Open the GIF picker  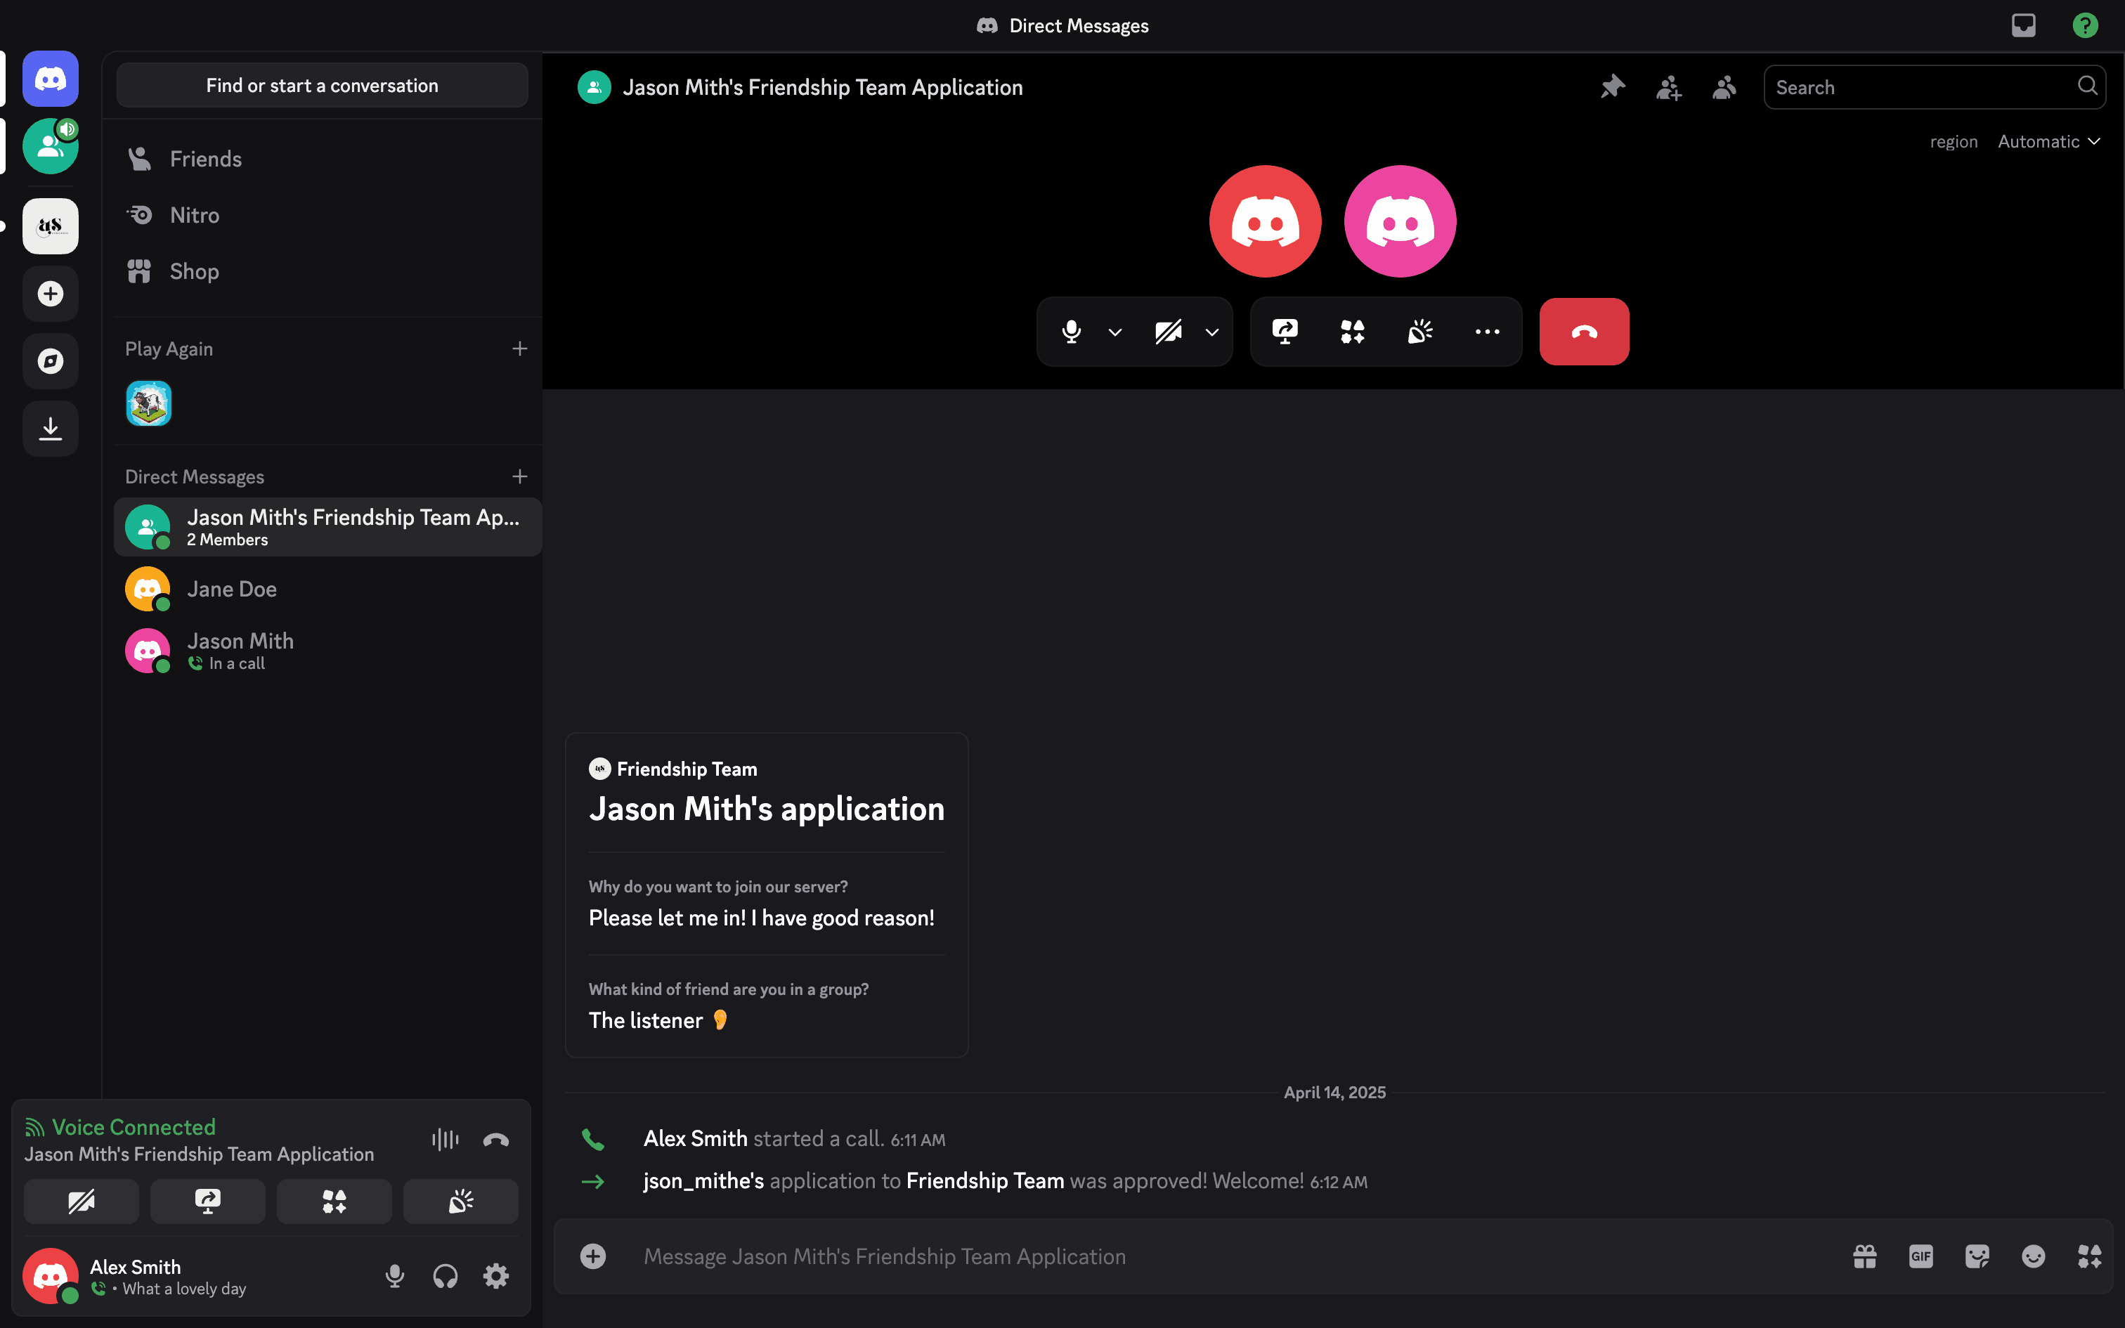pos(1921,1256)
